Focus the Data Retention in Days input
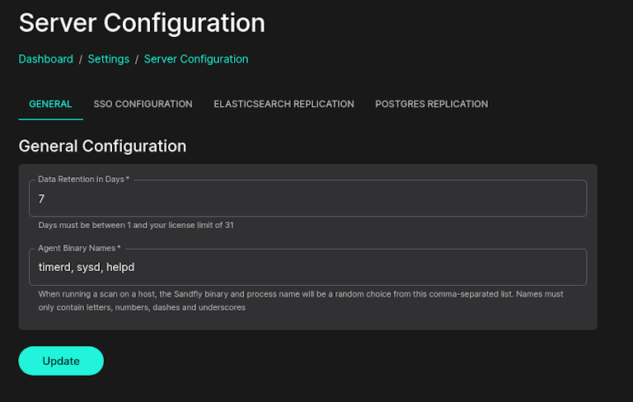 coord(309,199)
